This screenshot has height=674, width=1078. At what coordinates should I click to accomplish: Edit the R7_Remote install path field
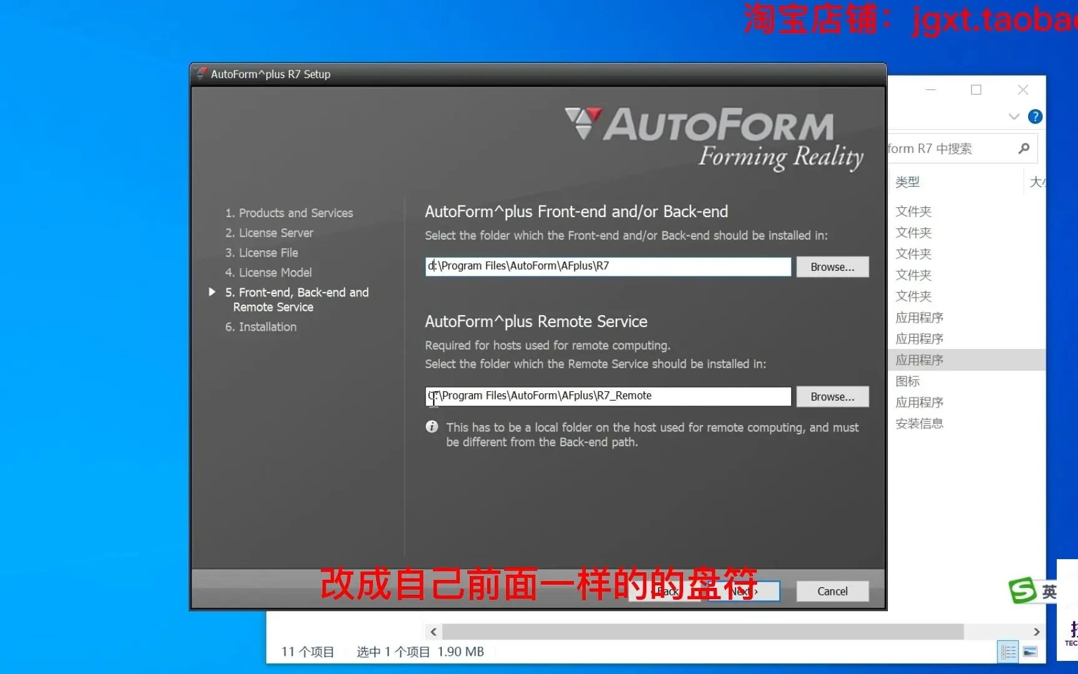point(608,396)
